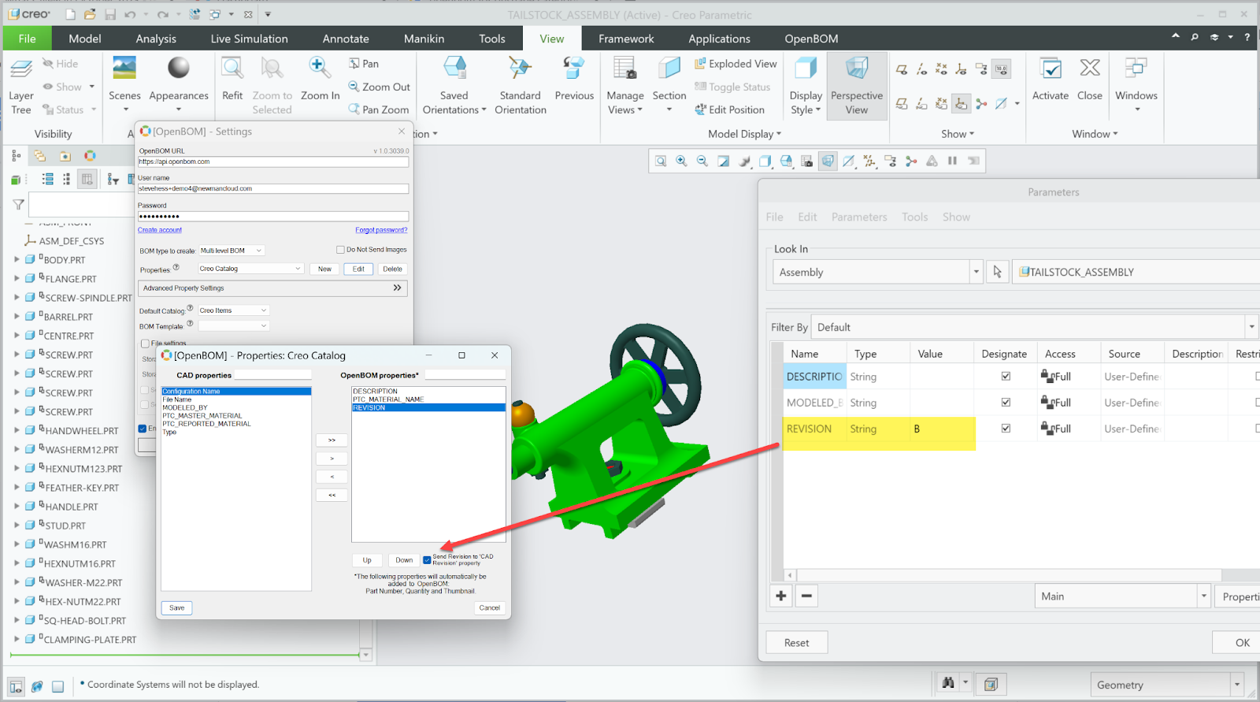The image size is (1260, 702).
Task: Click Reset in the Parameters dialog
Action: click(x=796, y=643)
